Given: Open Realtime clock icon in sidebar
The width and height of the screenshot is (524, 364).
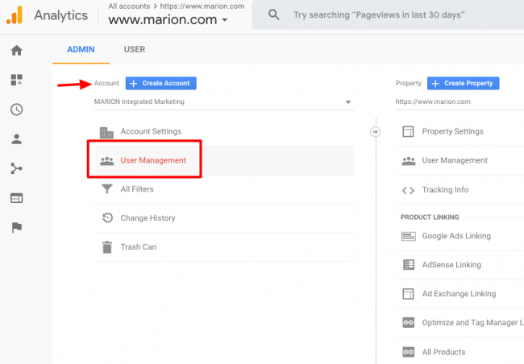Looking at the screenshot, I should pyautogui.click(x=16, y=110).
